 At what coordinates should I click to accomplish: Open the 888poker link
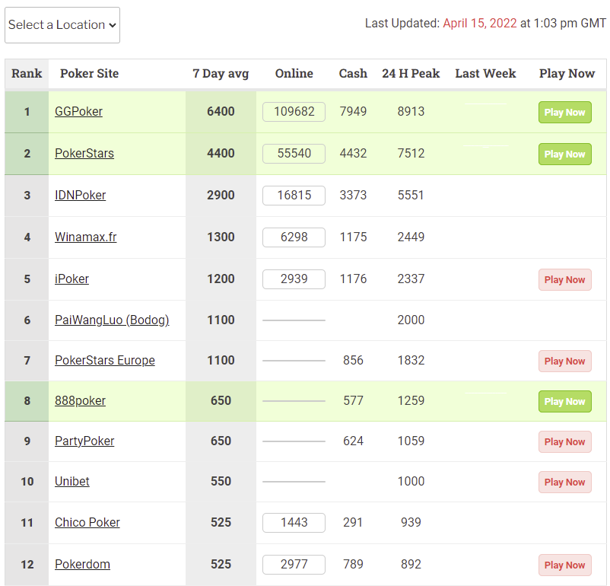coord(80,401)
